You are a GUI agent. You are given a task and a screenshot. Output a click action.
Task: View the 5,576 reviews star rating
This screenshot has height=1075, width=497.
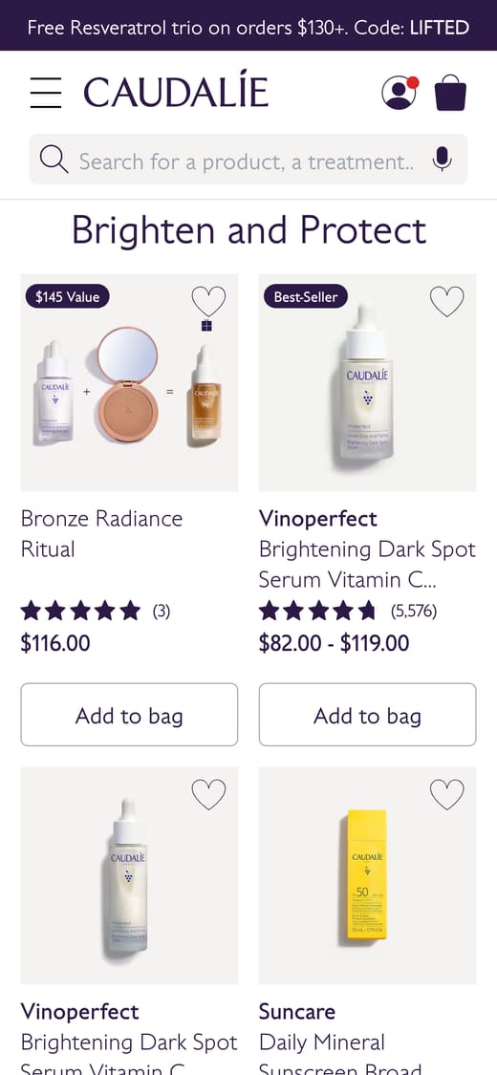348,611
